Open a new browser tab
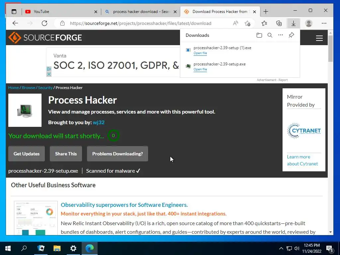 (266, 12)
